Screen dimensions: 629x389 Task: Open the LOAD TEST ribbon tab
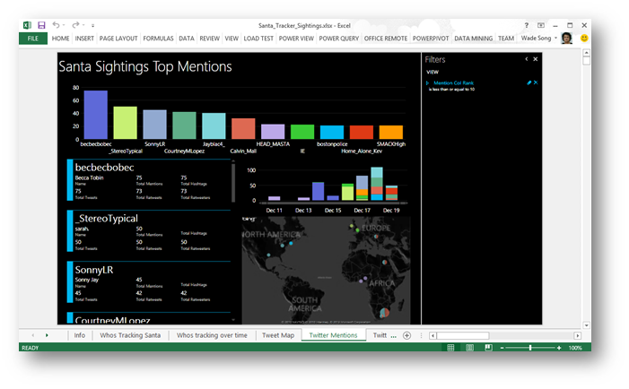[x=258, y=39]
